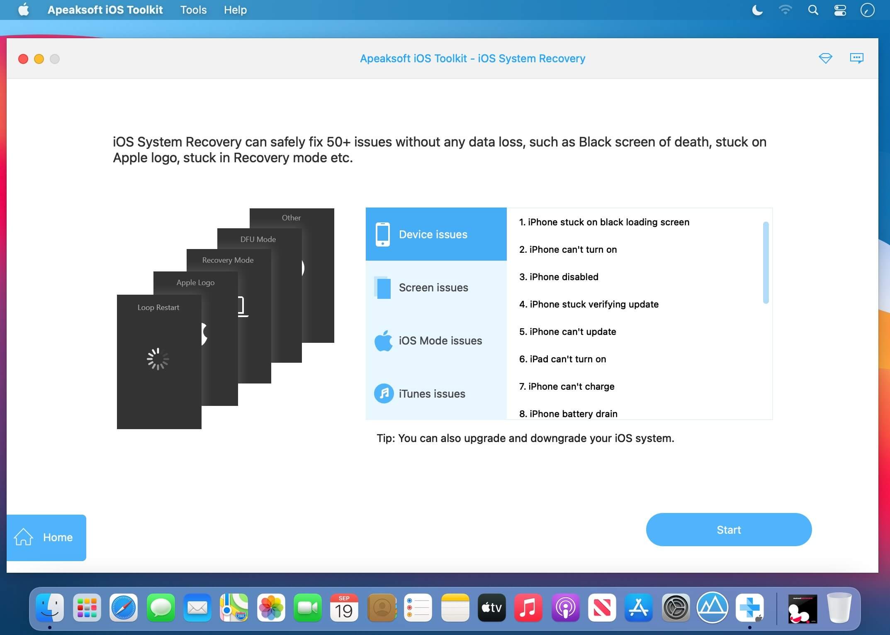This screenshot has width=890, height=635.
Task: Open the Help menu
Action: (235, 10)
